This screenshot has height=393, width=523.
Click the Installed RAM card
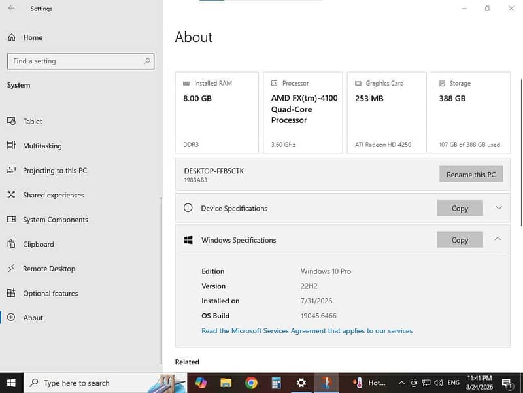tap(217, 112)
